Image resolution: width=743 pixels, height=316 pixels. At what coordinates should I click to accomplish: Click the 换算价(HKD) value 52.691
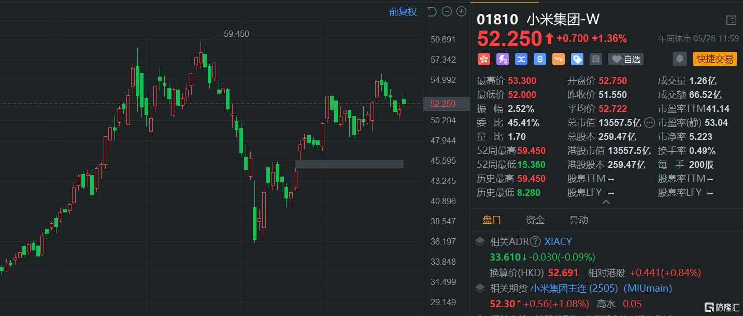tap(563, 272)
